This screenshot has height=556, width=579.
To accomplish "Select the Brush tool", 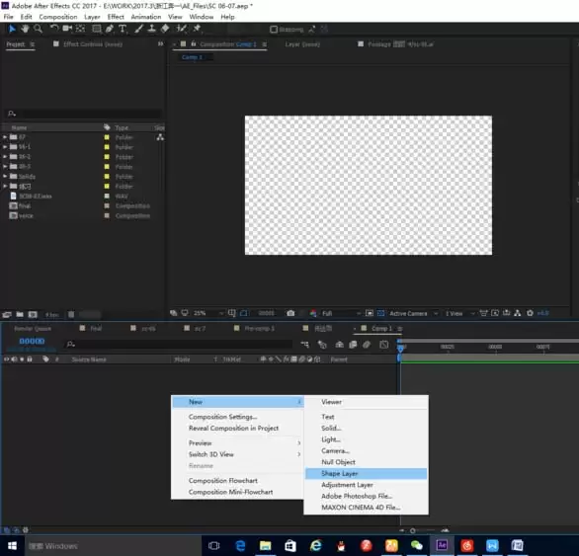I will [139, 29].
